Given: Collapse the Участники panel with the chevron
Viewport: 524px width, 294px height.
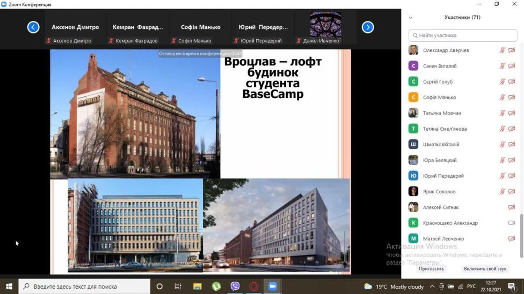Looking at the screenshot, I should (x=411, y=18).
